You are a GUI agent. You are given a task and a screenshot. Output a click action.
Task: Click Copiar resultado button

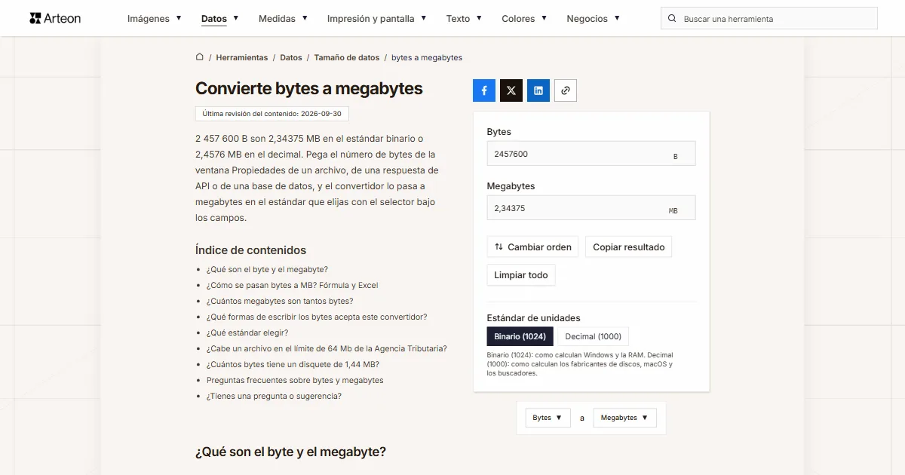point(629,247)
